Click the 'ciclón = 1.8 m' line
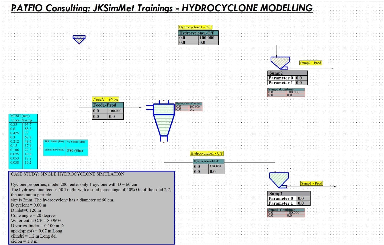This screenshot has width=384, height=245. [24, 241]
